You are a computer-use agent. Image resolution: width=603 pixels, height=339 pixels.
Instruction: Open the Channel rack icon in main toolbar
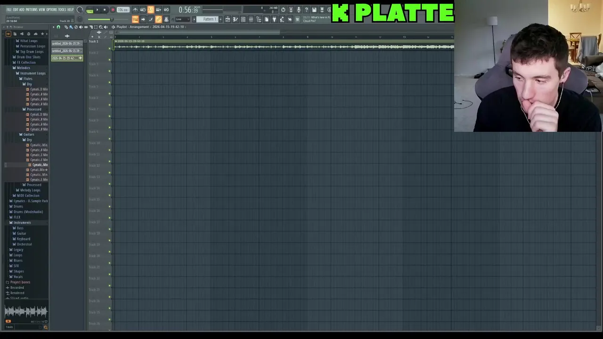click(243, 19)
